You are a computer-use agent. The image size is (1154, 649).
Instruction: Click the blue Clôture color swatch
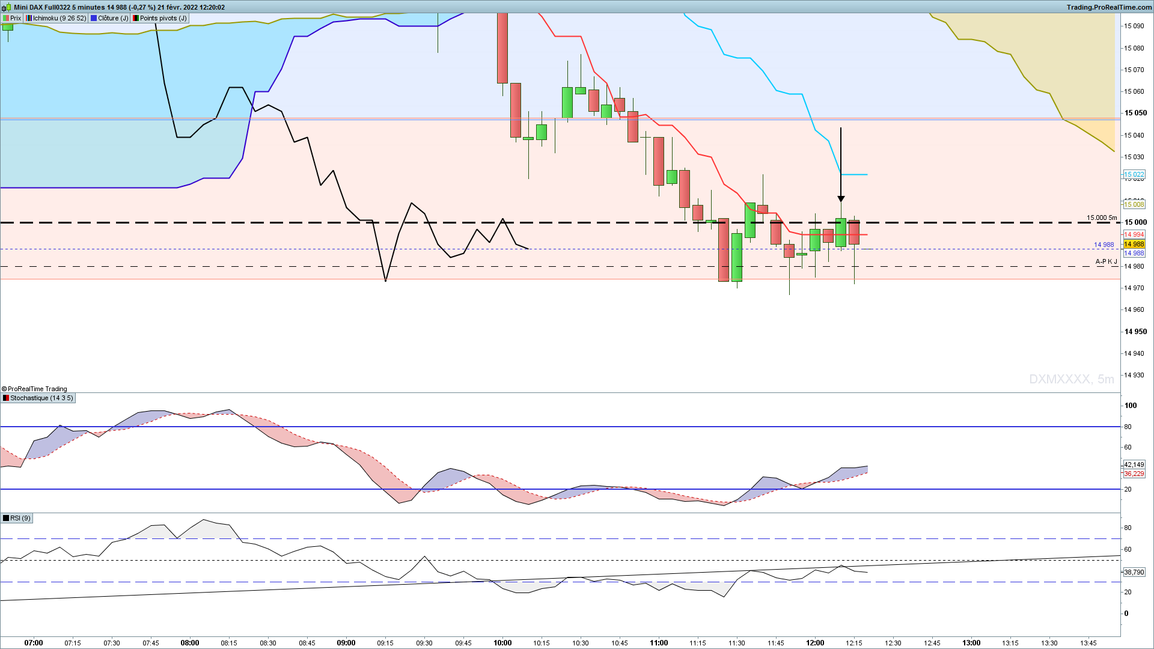(x=94, y=18)
